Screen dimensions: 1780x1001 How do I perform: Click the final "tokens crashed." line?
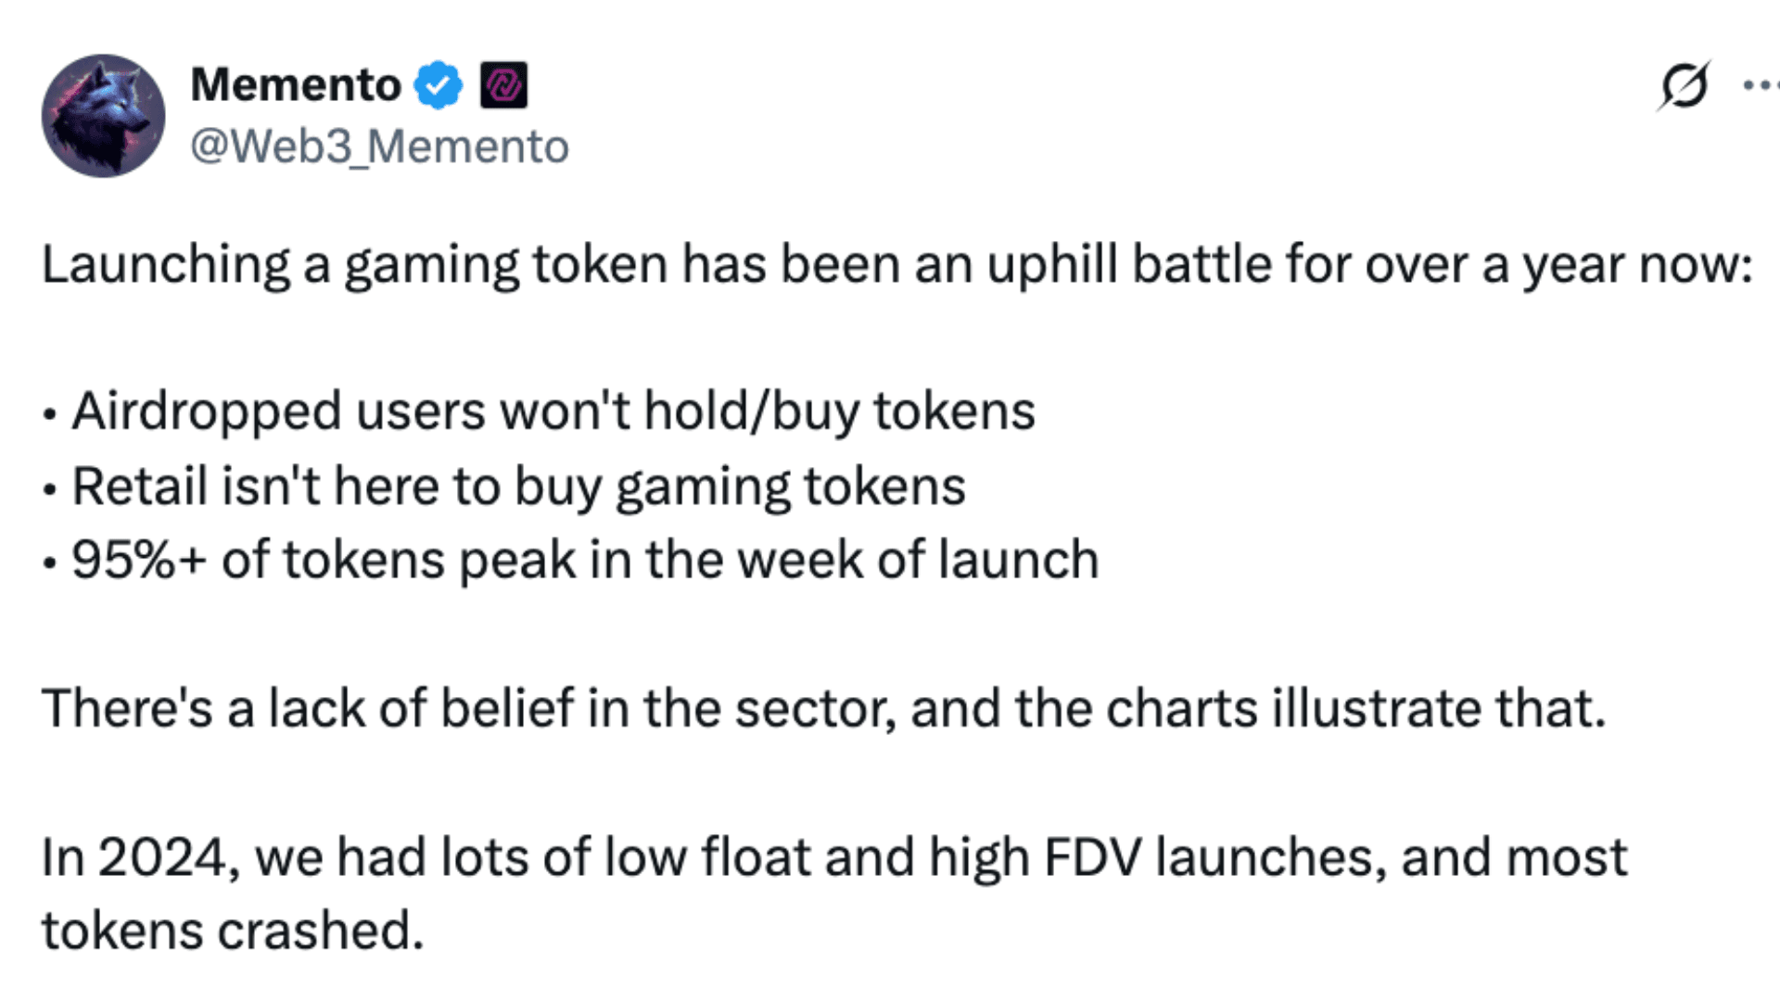pyautogui.click(x=233, y=931)
